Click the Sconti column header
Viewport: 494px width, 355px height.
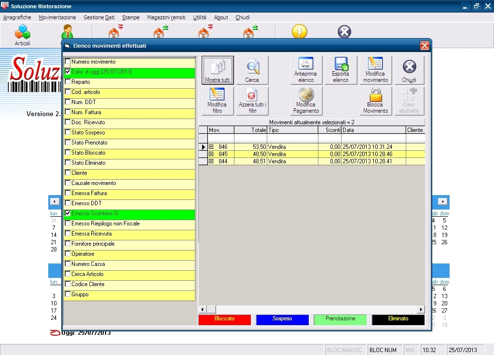(329, 130)
